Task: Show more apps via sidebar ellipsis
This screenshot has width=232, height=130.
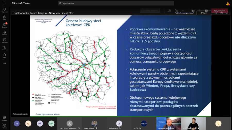Action: click(5, 63)
